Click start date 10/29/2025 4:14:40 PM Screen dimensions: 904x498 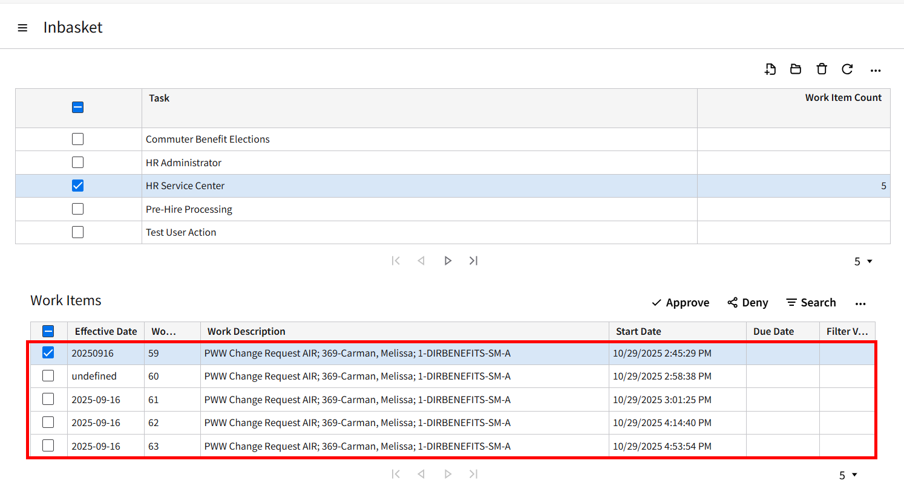coord(662,422)
